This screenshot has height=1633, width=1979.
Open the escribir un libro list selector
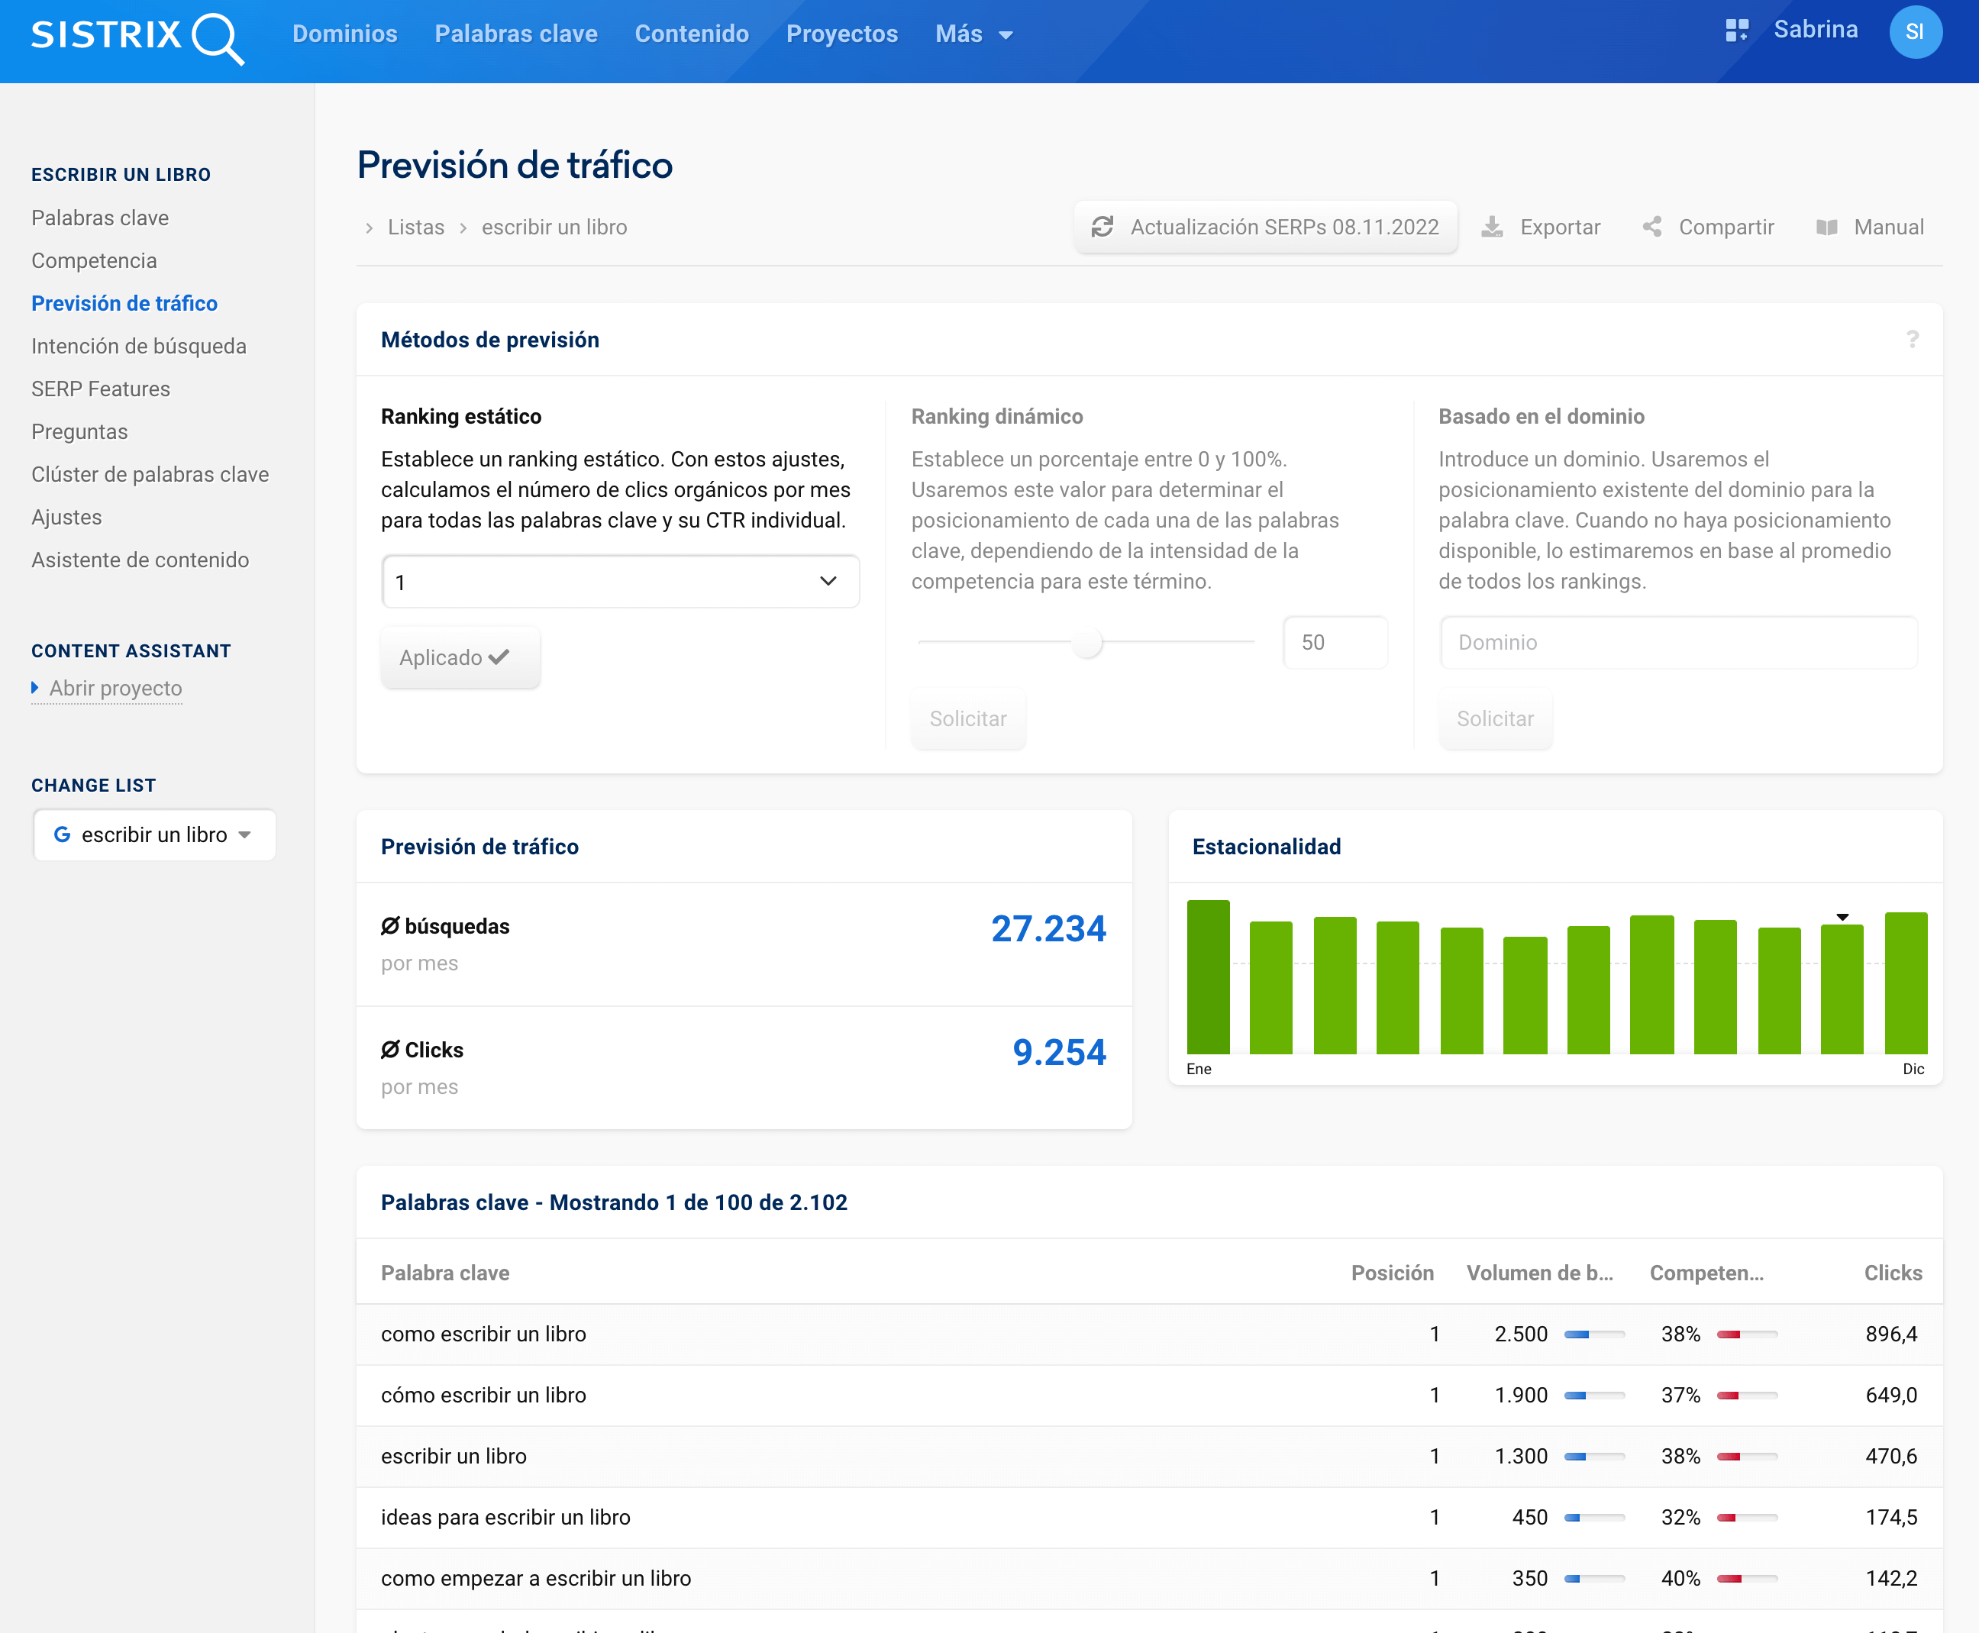154,834
